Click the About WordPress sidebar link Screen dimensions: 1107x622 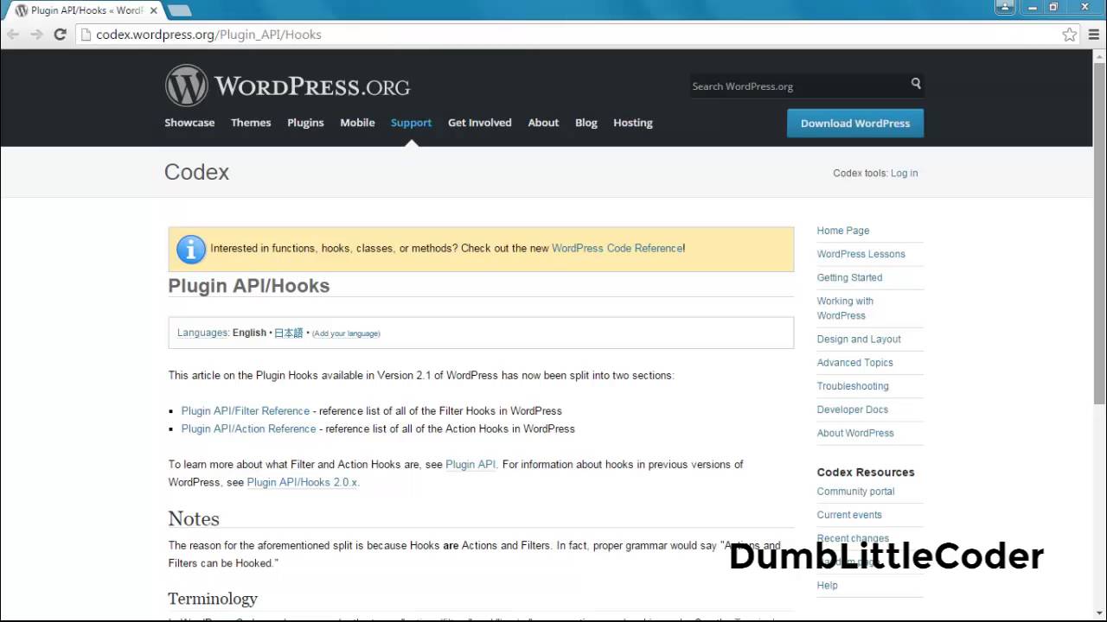pyautogui.click(x=855, y=433)
